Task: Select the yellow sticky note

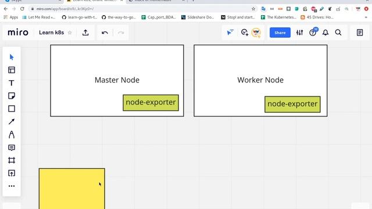Action: (x=72, y=189)
